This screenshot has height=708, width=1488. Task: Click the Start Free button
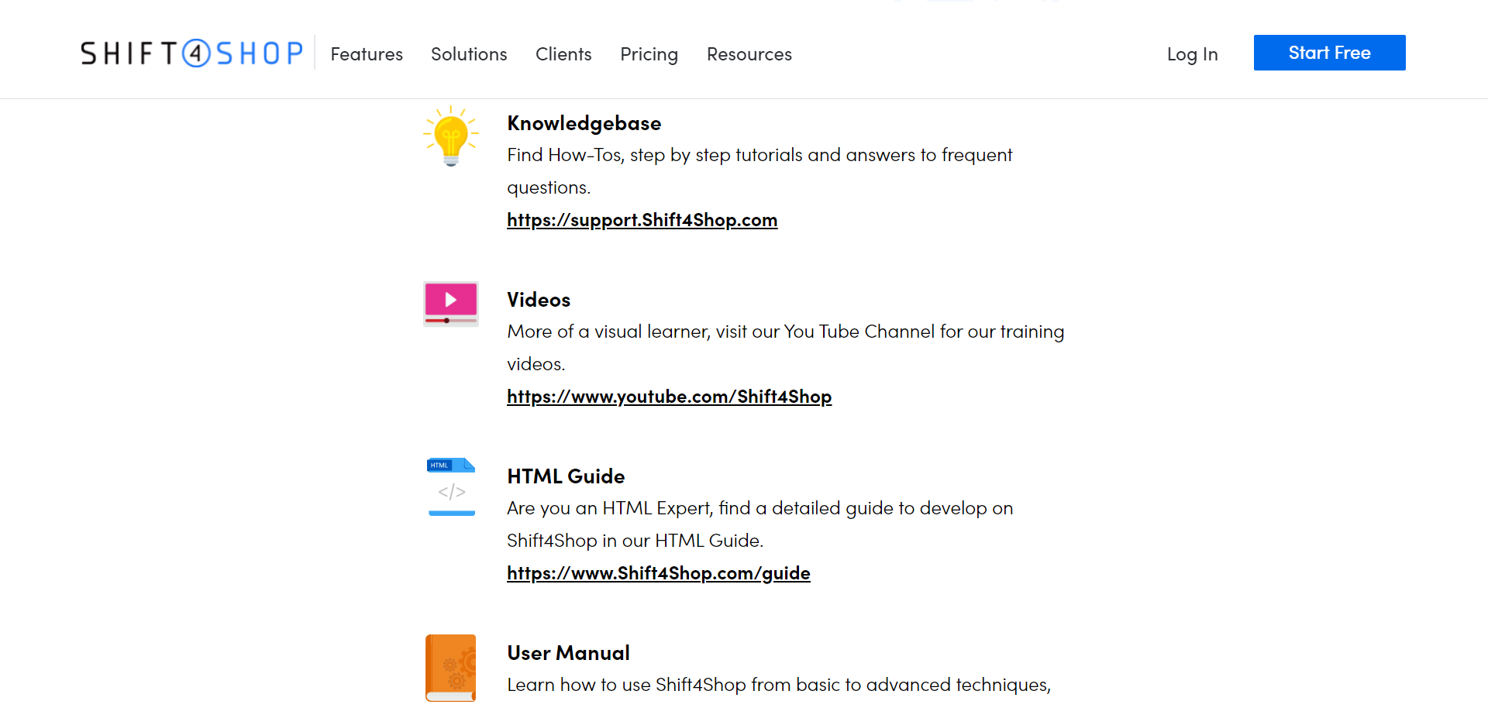coord(1330,53)
